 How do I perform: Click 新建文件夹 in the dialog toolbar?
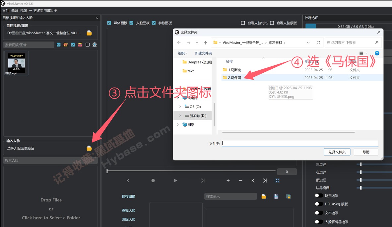pos(203,53)
